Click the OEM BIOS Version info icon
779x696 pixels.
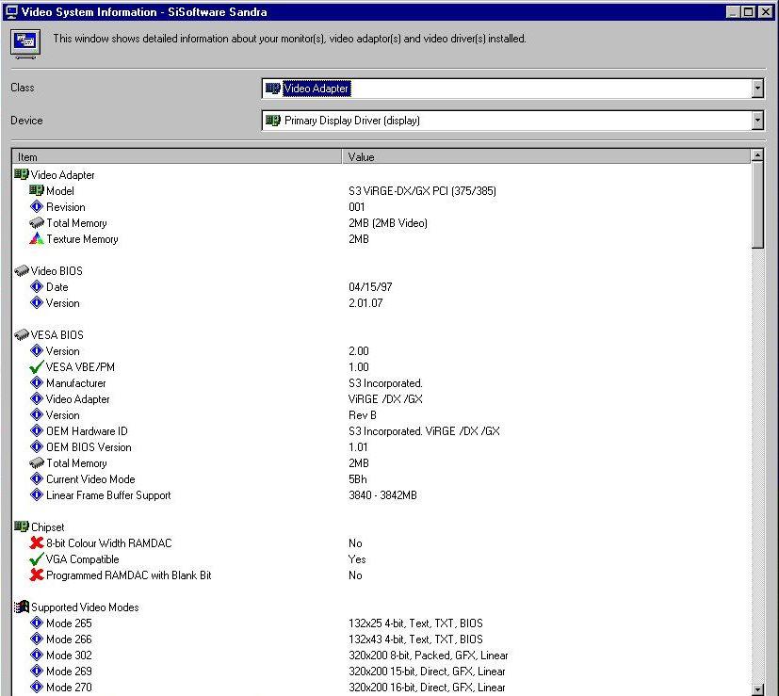[37, 446]
